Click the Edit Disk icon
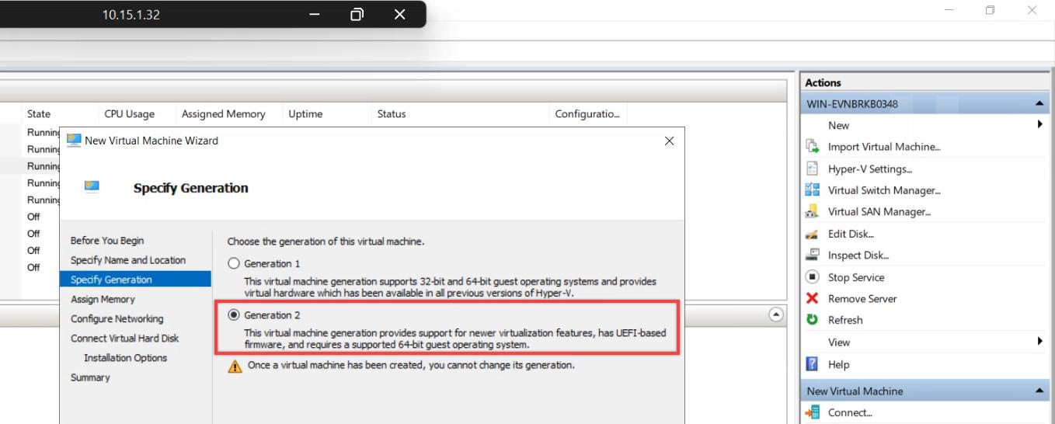Image resolution: width=1055 pixels, height=424 pixels. point(813,233)
